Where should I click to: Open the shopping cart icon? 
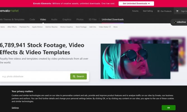(x=177, y=11)
